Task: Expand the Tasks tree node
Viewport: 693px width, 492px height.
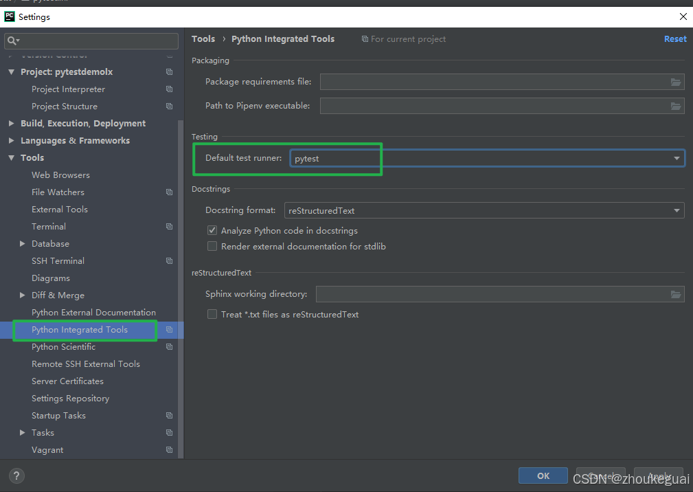Action: [22, 432]
